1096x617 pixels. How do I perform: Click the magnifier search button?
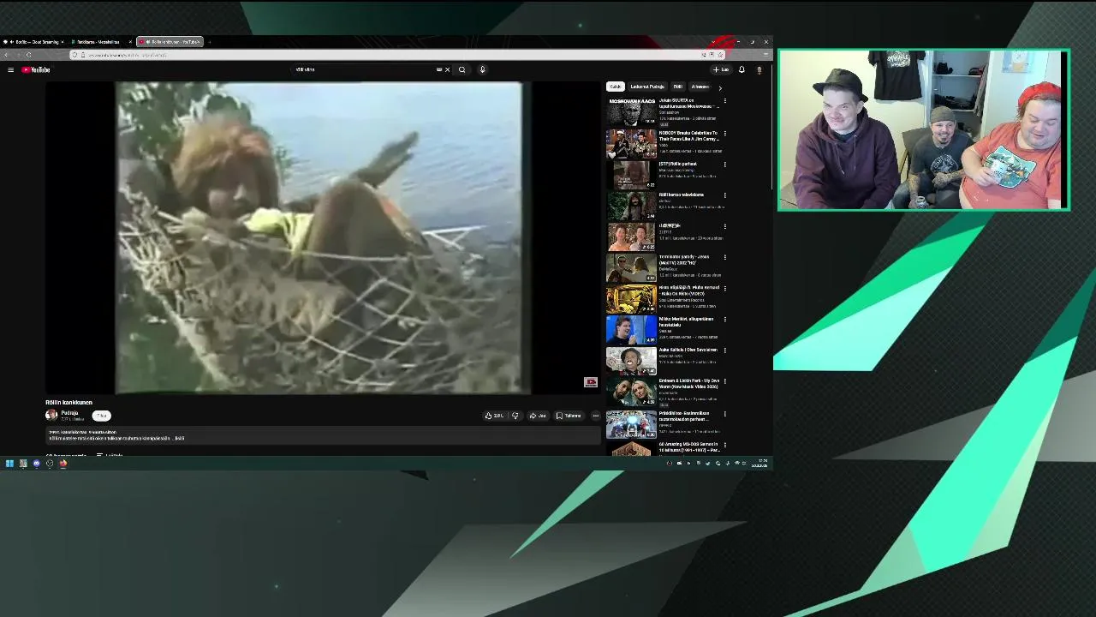[462, 69]
